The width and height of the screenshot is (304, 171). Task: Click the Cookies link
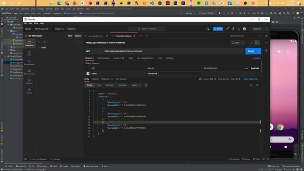[x=256, y=58]
